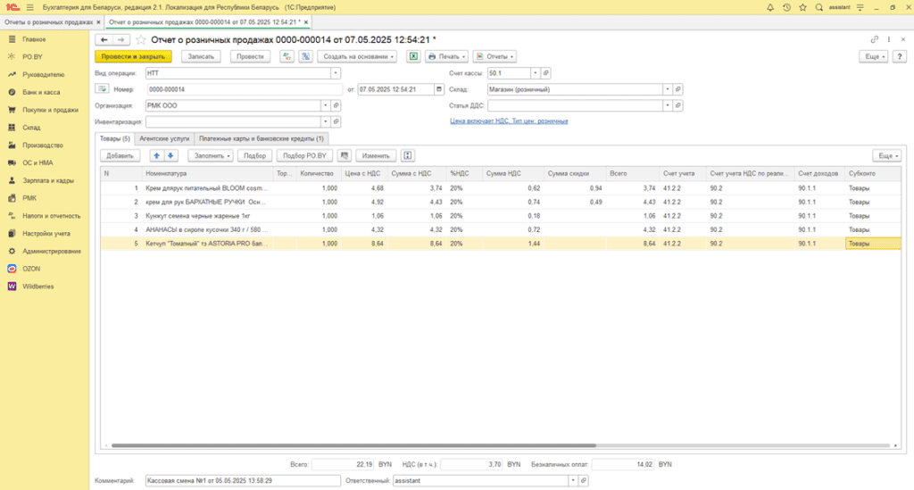Add document to favorites via star
Viewport: 914px width, 490px height.
pos(140,39)
